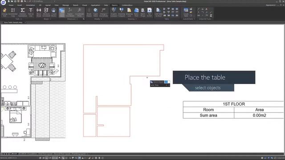Close the Area Table Sample.dwg document tab
Screen dimensions: 285x160
tap(25, 23)
